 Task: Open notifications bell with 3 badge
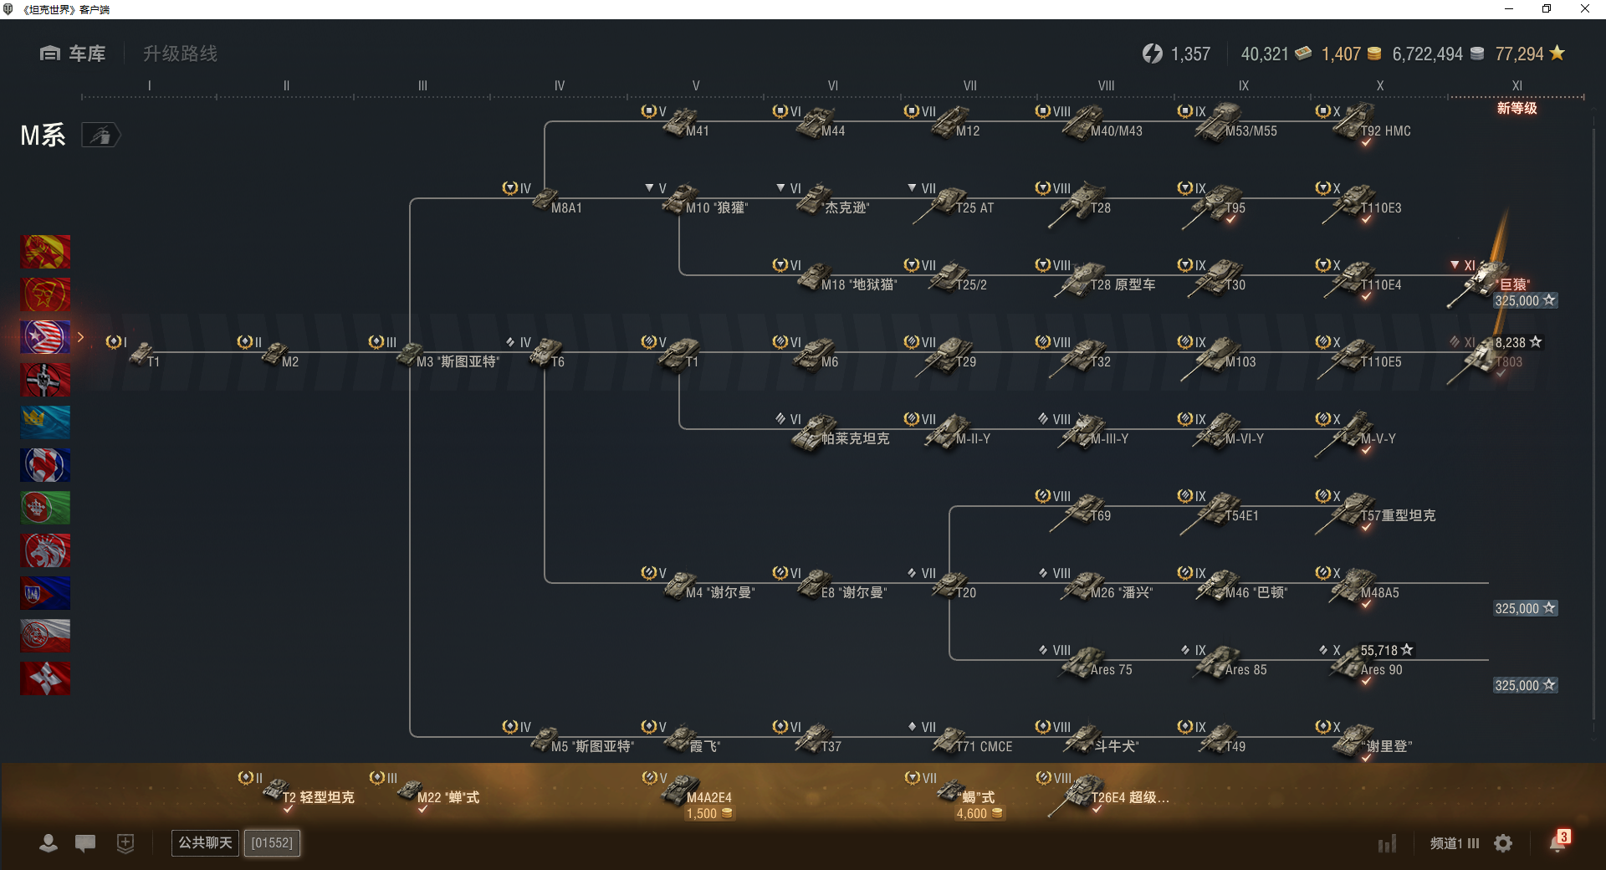pyautogui.click(x=1559, y=841)
